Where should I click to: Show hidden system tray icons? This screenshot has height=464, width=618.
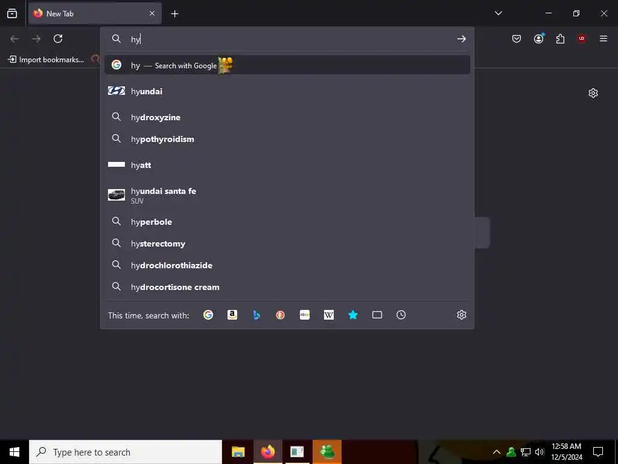point(497,452)
